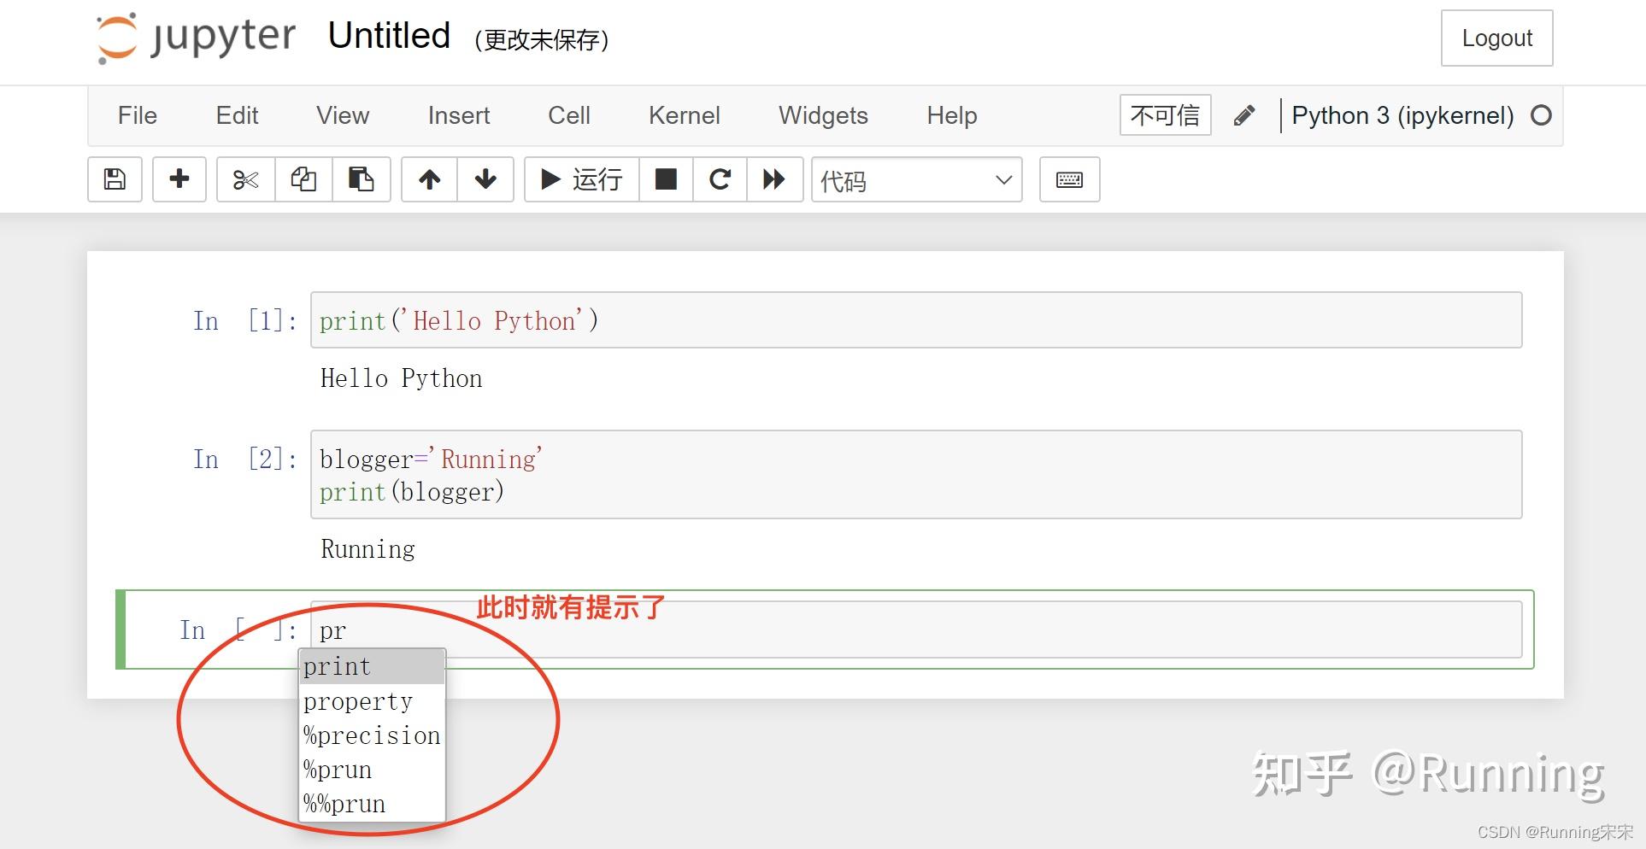
Task: Open the cell type dropdown showing 代码
Action: pyautogui.click(x=916, y=180)
